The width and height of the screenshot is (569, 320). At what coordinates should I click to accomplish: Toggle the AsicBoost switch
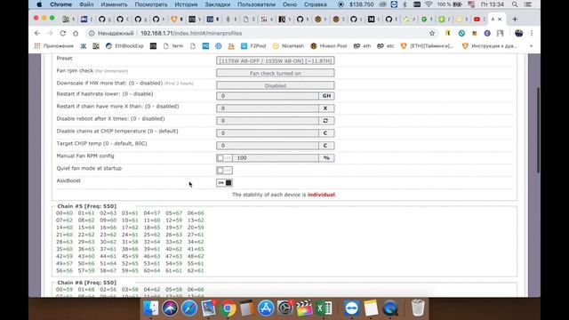(224, 183)
